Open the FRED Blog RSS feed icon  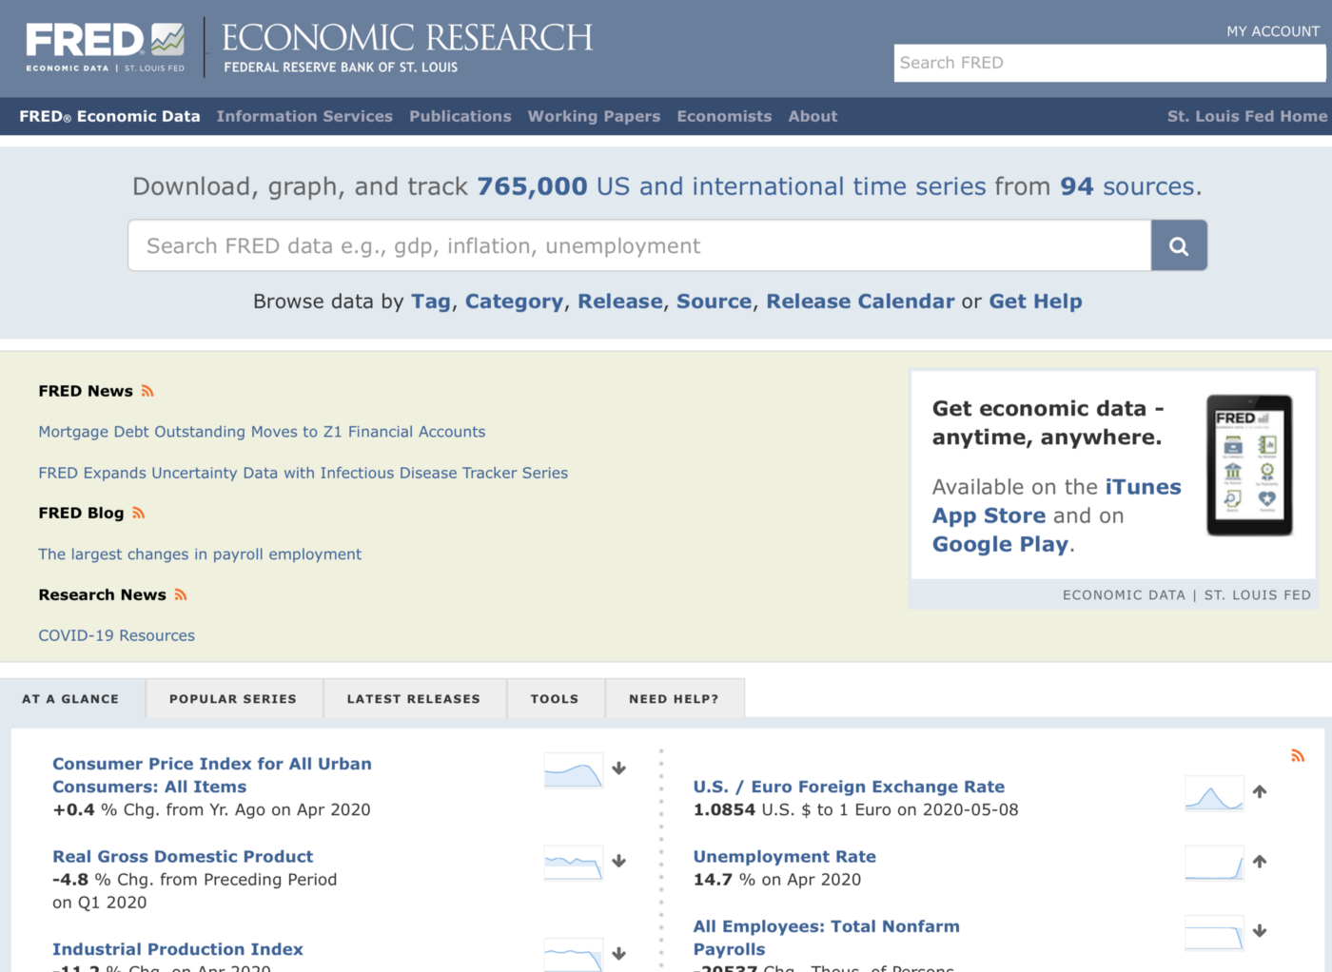(139, 513)
